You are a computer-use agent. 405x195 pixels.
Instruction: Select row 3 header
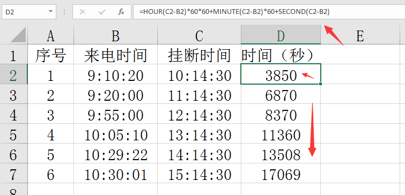(14, 94)
